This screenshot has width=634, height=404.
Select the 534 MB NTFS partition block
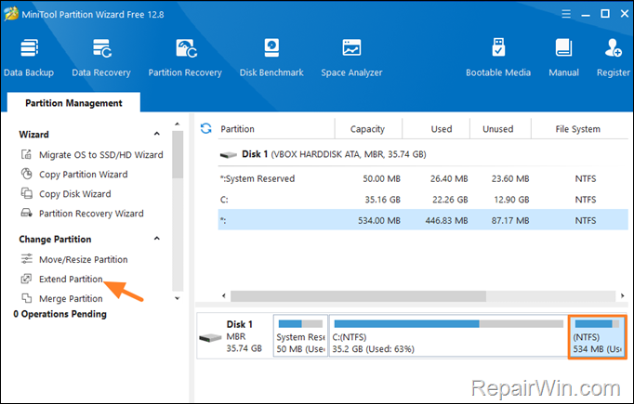[x=598, y=335]
